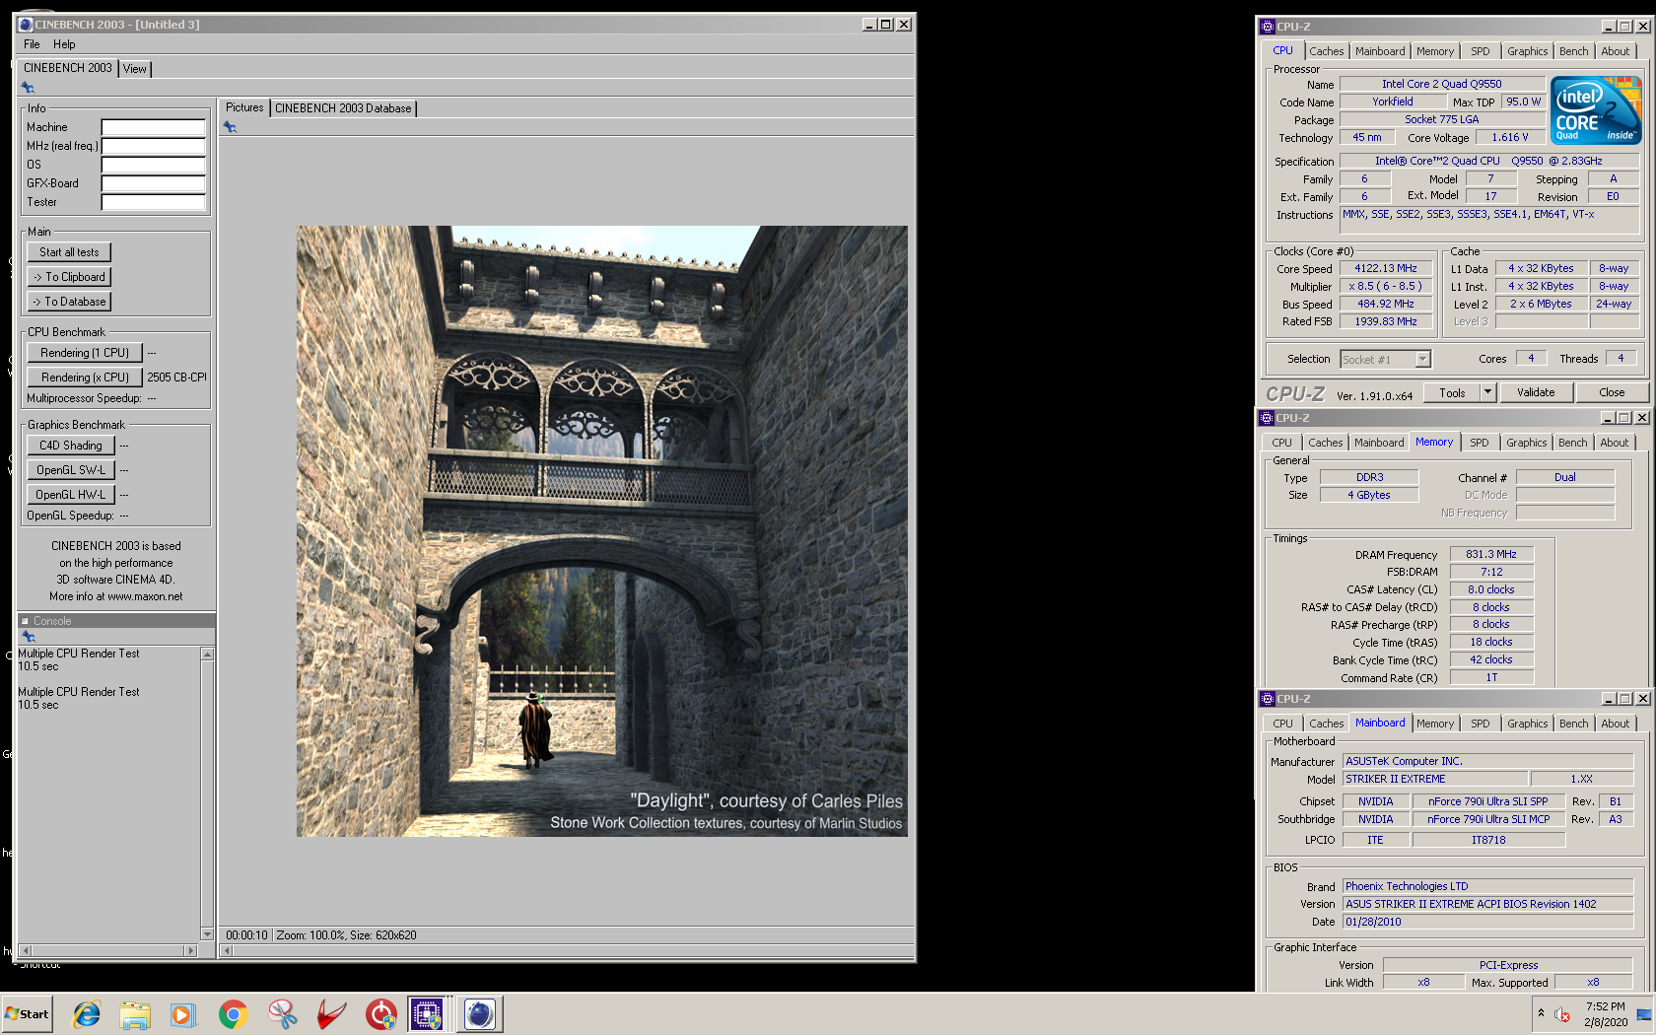This screenshot has width=1656, height=1035.
Task: Click the red circular shield icon in taskbar
Action: (x=380, y=1013)
